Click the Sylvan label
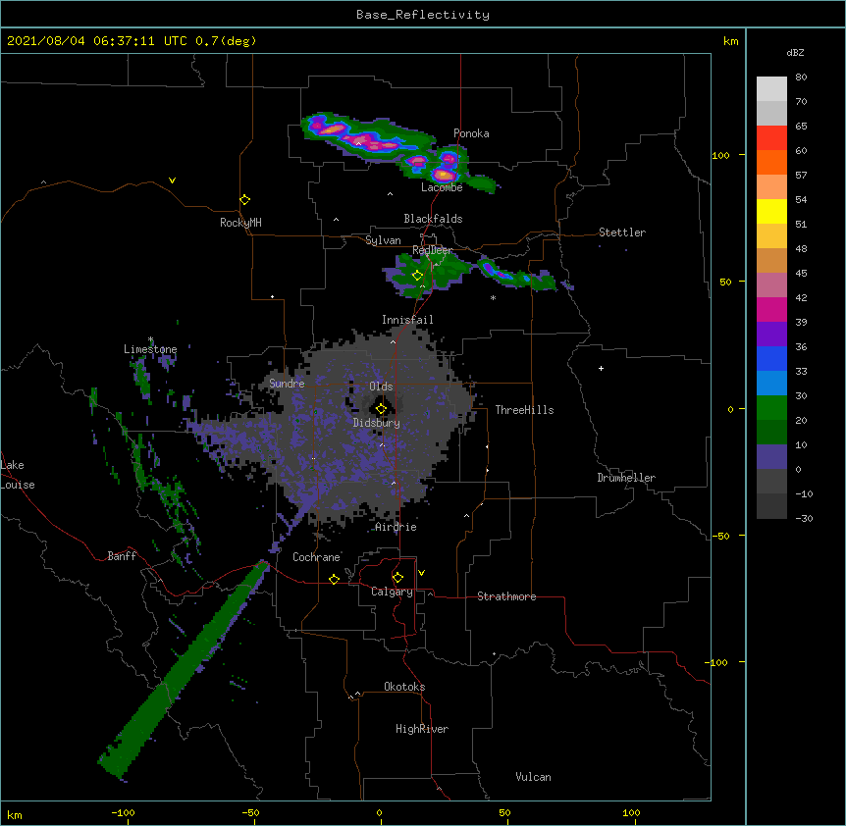Screen dimensions: 846x826 [383, 240]
